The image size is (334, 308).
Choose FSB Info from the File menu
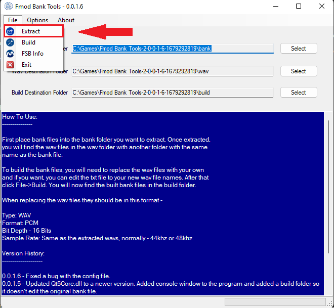pyautogui.click(x=33, y=54)
